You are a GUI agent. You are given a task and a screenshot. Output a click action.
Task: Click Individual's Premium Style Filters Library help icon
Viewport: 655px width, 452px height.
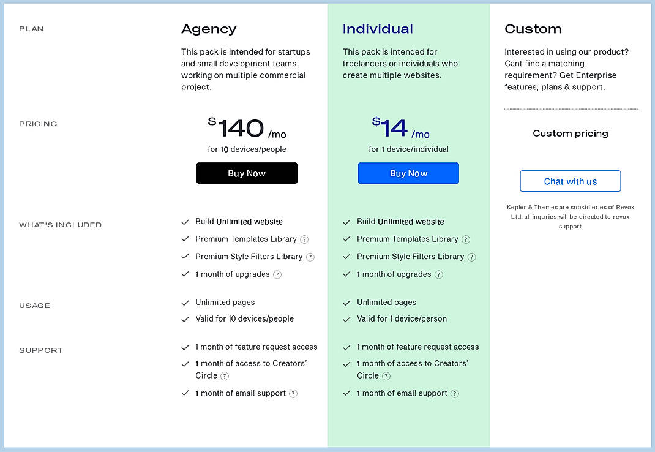pos(471,257)
